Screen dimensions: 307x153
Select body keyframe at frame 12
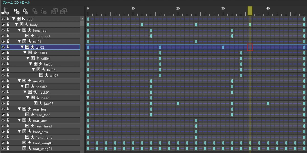click(x=142, y=25)
